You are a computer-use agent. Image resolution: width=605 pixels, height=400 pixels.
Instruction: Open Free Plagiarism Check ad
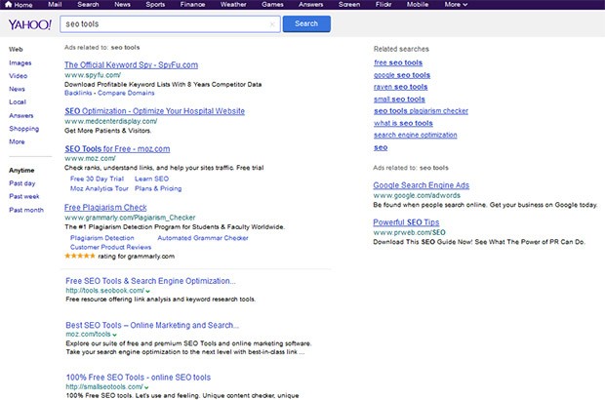105,208
